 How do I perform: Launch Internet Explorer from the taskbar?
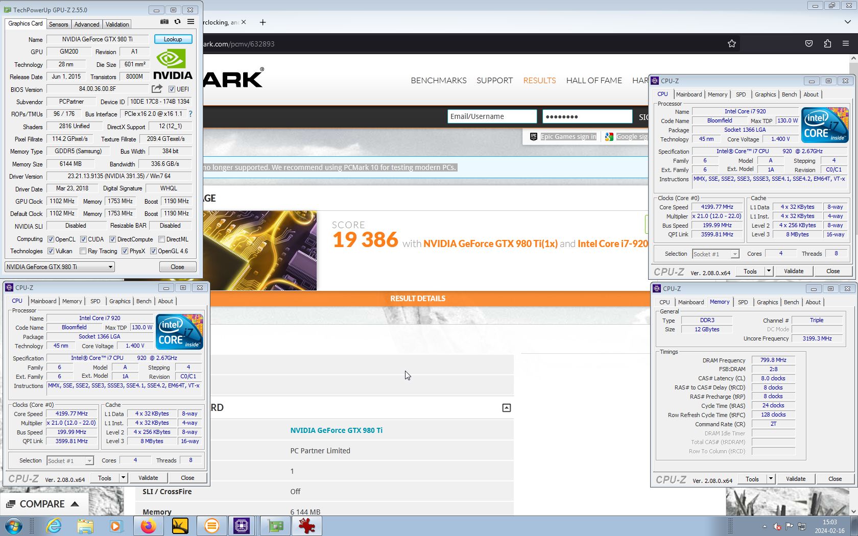(x=54, y=526)
